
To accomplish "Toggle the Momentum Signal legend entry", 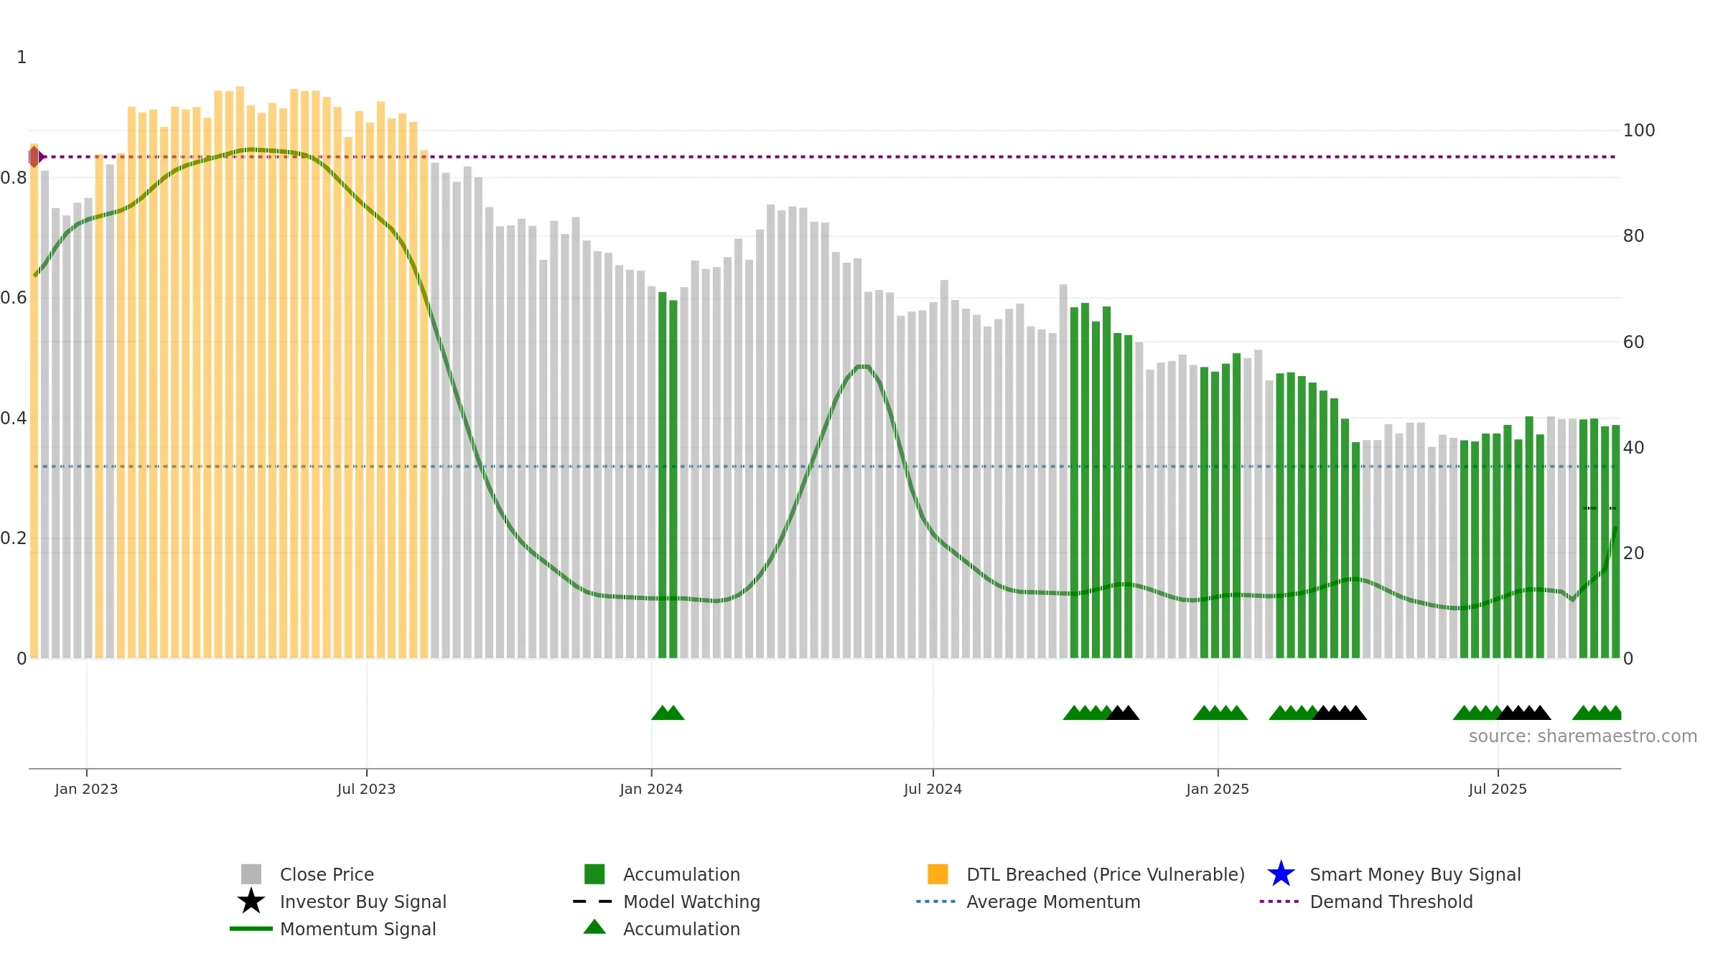I will click(332, 929).
